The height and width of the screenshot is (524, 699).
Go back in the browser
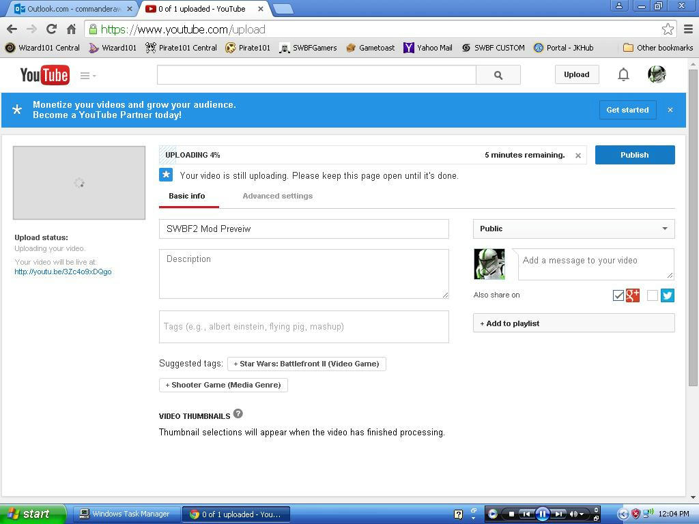point(12,29)
